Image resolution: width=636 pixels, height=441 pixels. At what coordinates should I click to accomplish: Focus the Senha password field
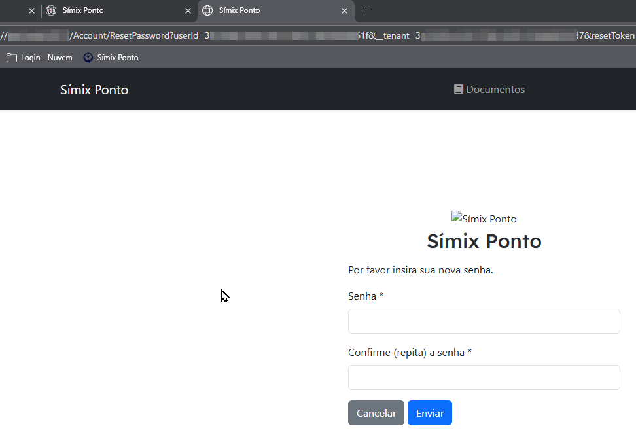[484, 321]
